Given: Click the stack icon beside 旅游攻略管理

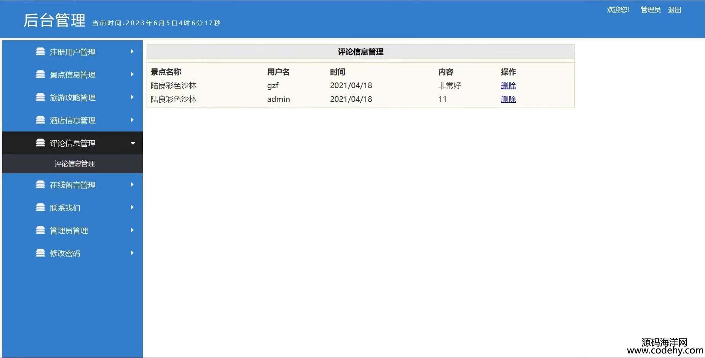Looking at the screenshot, I should click(40, 97).
